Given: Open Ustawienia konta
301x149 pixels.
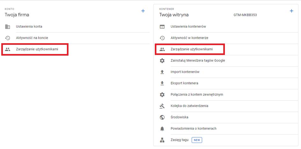Looking at the screenshot, I should [29, 27].
